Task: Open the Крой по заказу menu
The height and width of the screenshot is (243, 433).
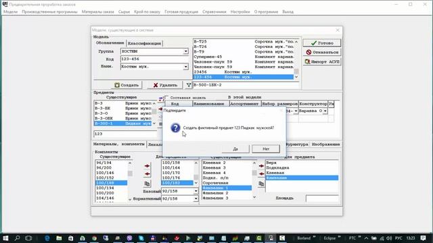Action: click(x=147, y=12)
